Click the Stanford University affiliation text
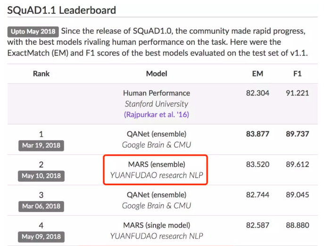The width and height of the screenshot is (324, 246). (x=157, y=104)
